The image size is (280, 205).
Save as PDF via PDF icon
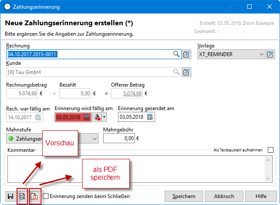coord(34,196)
